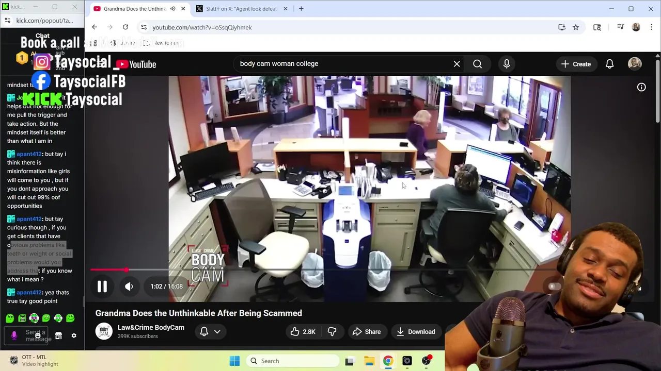Open Google Lens search icon in Chrome toolbar

[x=597, y=27]
